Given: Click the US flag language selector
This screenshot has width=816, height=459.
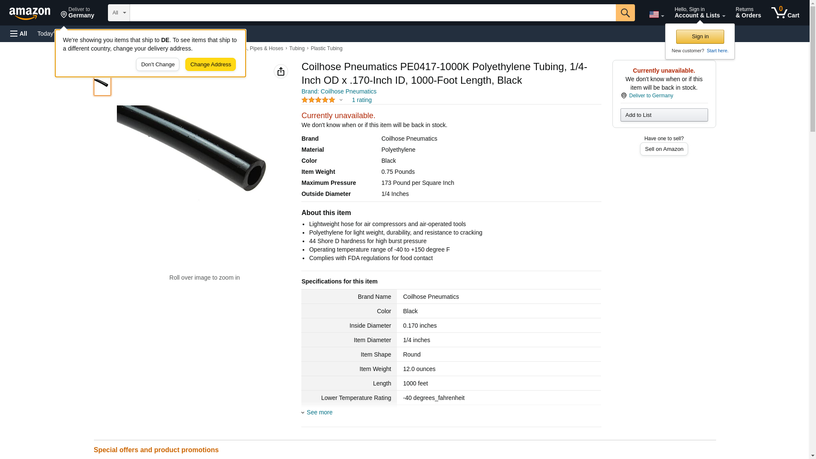Looking at the screenshot, I should [x=656, y=14].
